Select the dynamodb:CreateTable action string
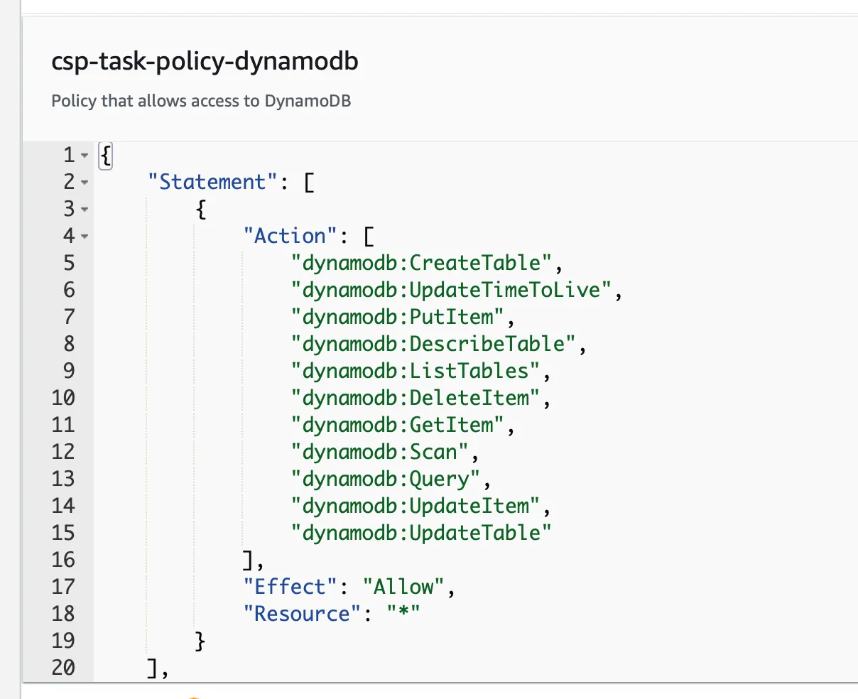 click(x=421, y=263)
